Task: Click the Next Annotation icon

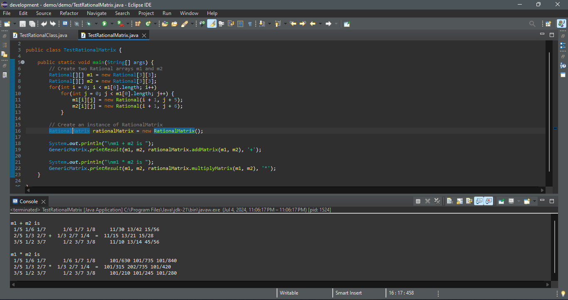Action: tap(262, 24)
